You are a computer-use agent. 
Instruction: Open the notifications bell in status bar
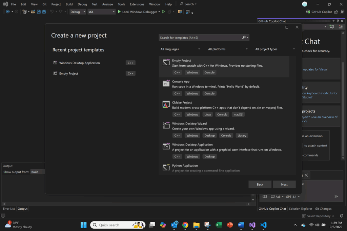coord(342,216)
